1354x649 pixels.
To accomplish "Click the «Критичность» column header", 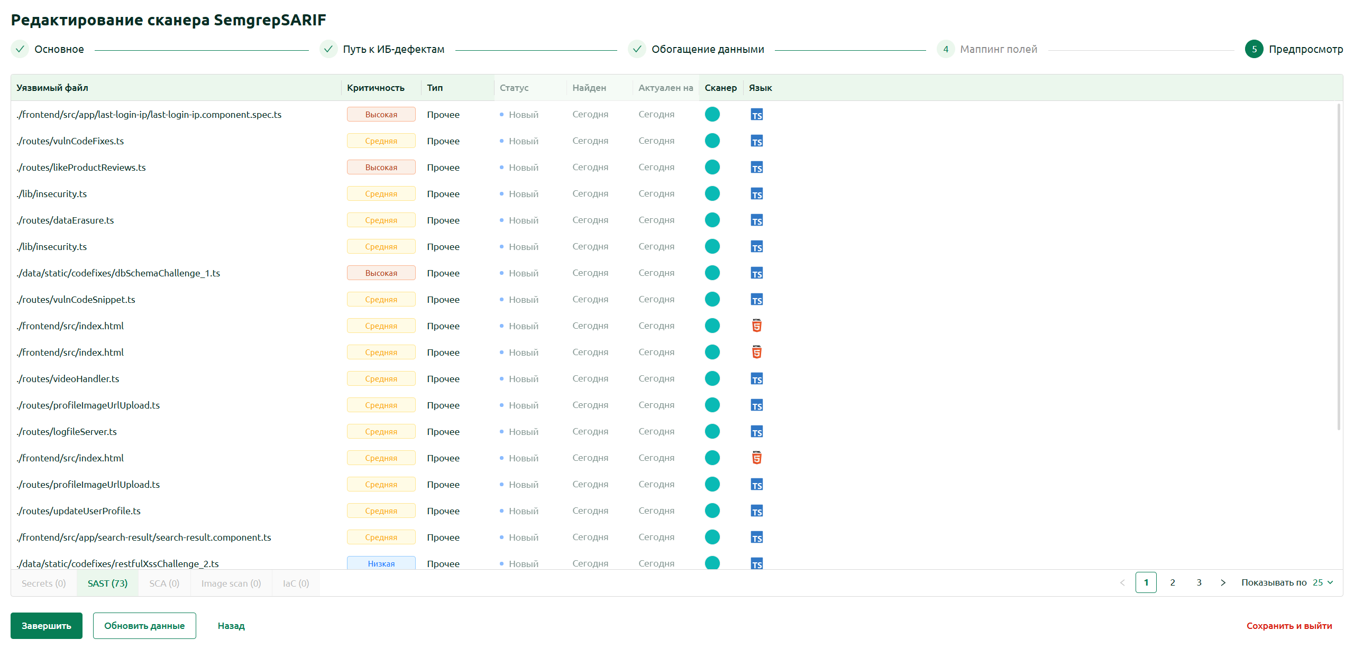I will coord(381,88).
